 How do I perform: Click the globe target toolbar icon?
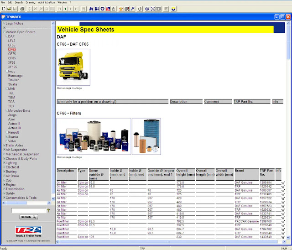pos(147,9)
